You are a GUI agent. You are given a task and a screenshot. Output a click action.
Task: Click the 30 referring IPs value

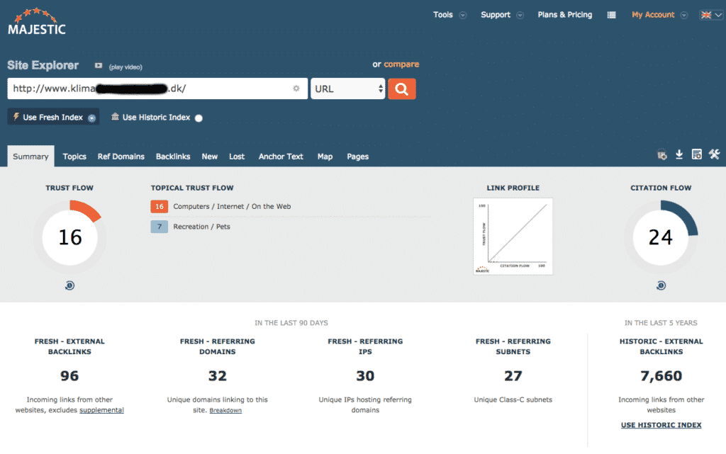click(365, 375)
